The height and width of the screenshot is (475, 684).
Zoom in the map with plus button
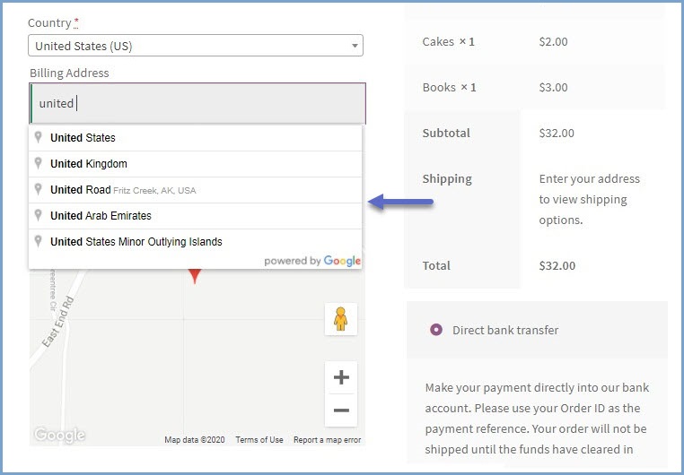(341, 377)
